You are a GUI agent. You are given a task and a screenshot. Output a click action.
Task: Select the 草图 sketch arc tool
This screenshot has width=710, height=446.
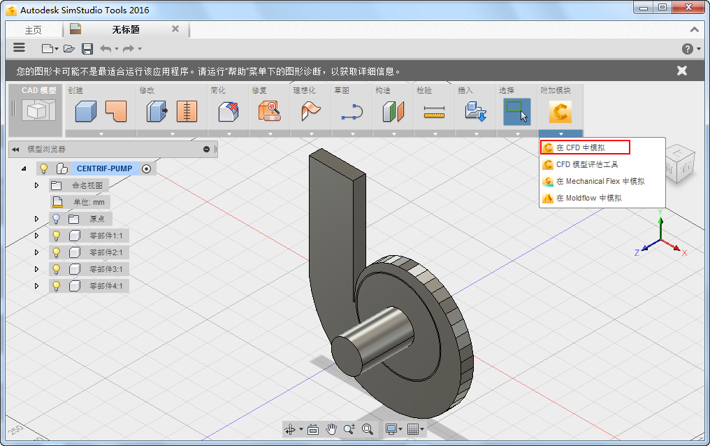coord(352,111)
